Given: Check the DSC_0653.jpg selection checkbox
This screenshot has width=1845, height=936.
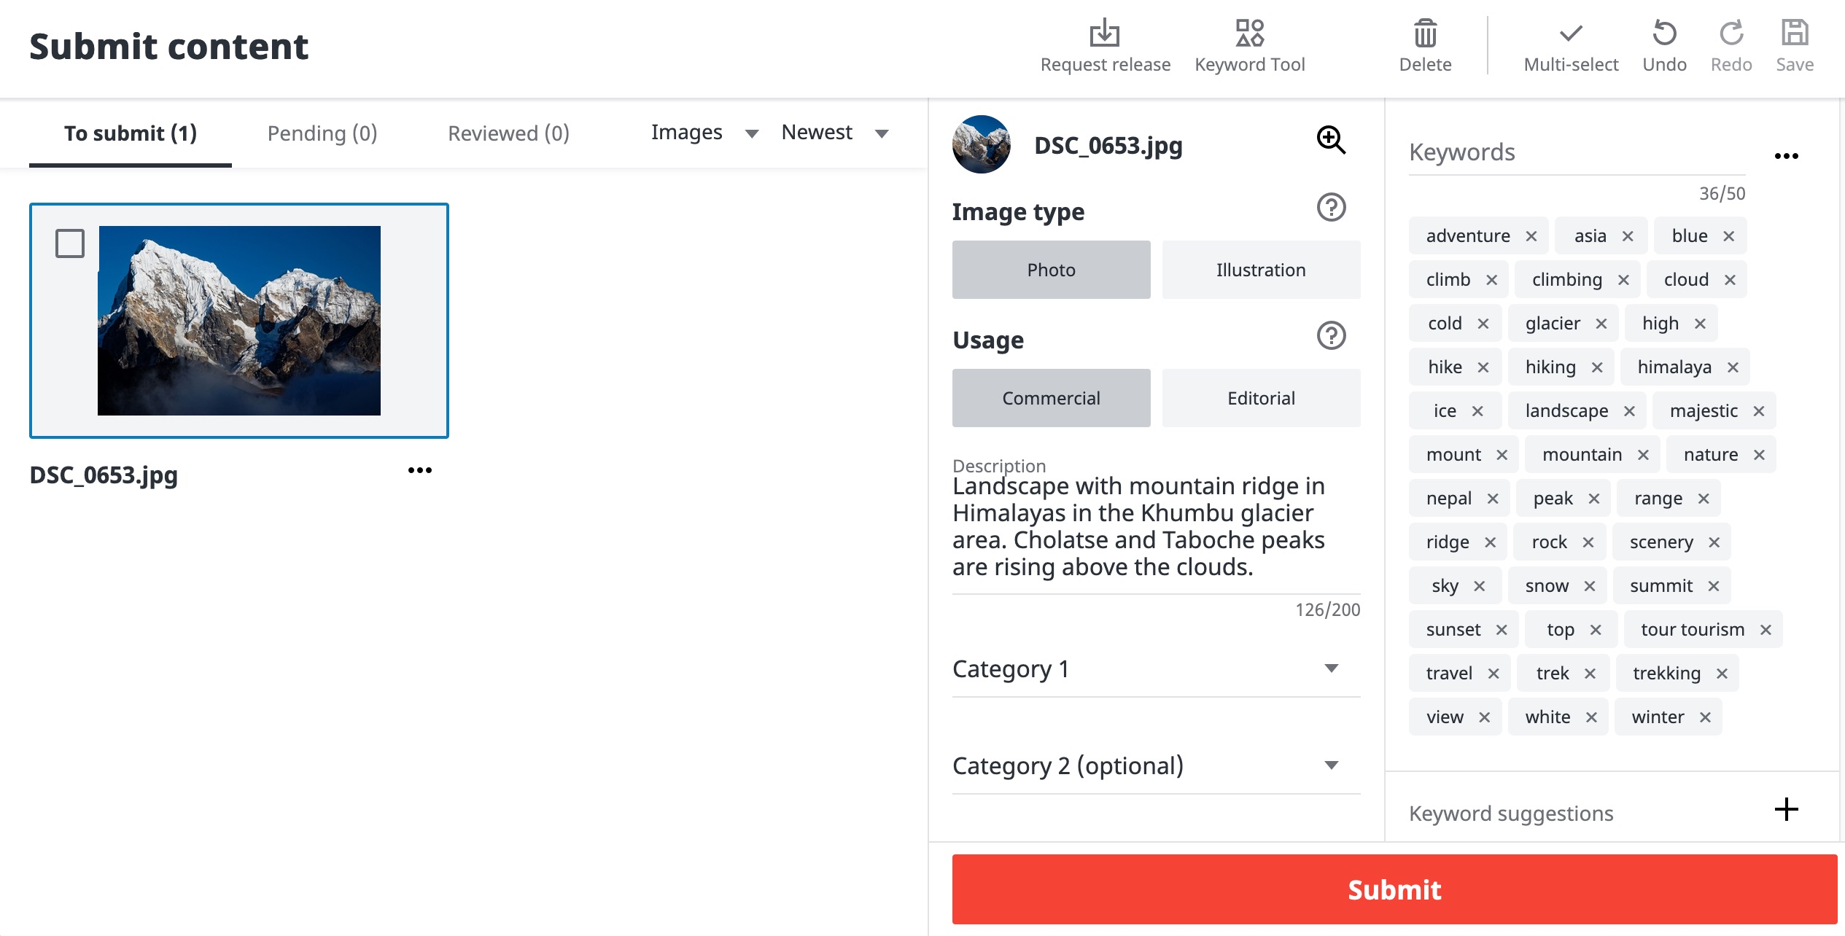Looking at the screenshot, I should coord(70,243).
